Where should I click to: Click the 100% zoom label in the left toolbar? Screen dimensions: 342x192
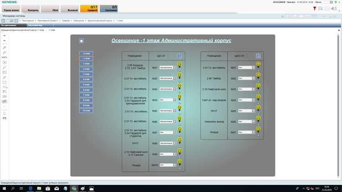pos(5,57)
